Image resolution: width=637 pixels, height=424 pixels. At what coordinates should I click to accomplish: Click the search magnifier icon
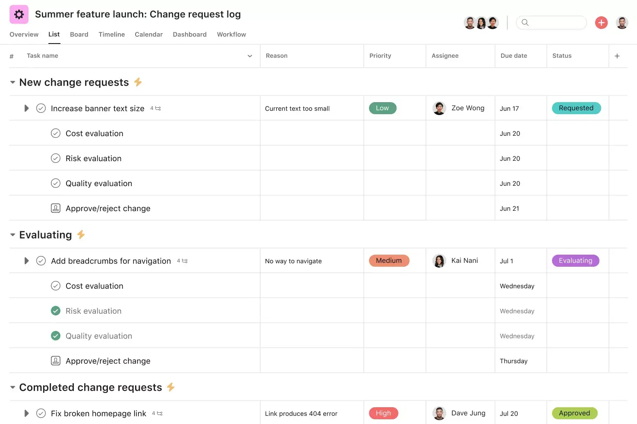[525, 22]
